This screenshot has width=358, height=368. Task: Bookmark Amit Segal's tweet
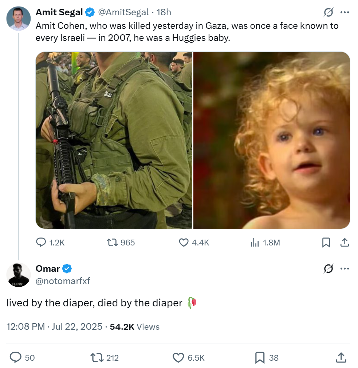click(326, 243)
